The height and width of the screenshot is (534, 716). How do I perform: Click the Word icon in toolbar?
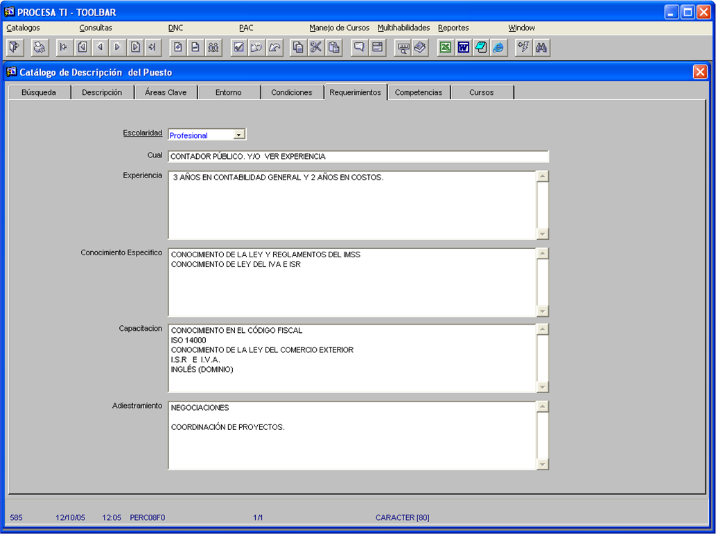(463, 47)
